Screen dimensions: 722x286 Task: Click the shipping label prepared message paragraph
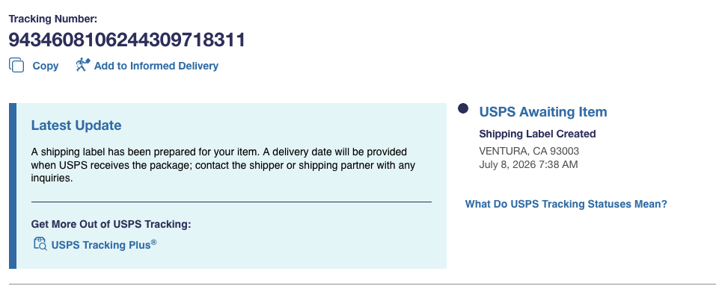pyautogui.click(x=223, y=164)
